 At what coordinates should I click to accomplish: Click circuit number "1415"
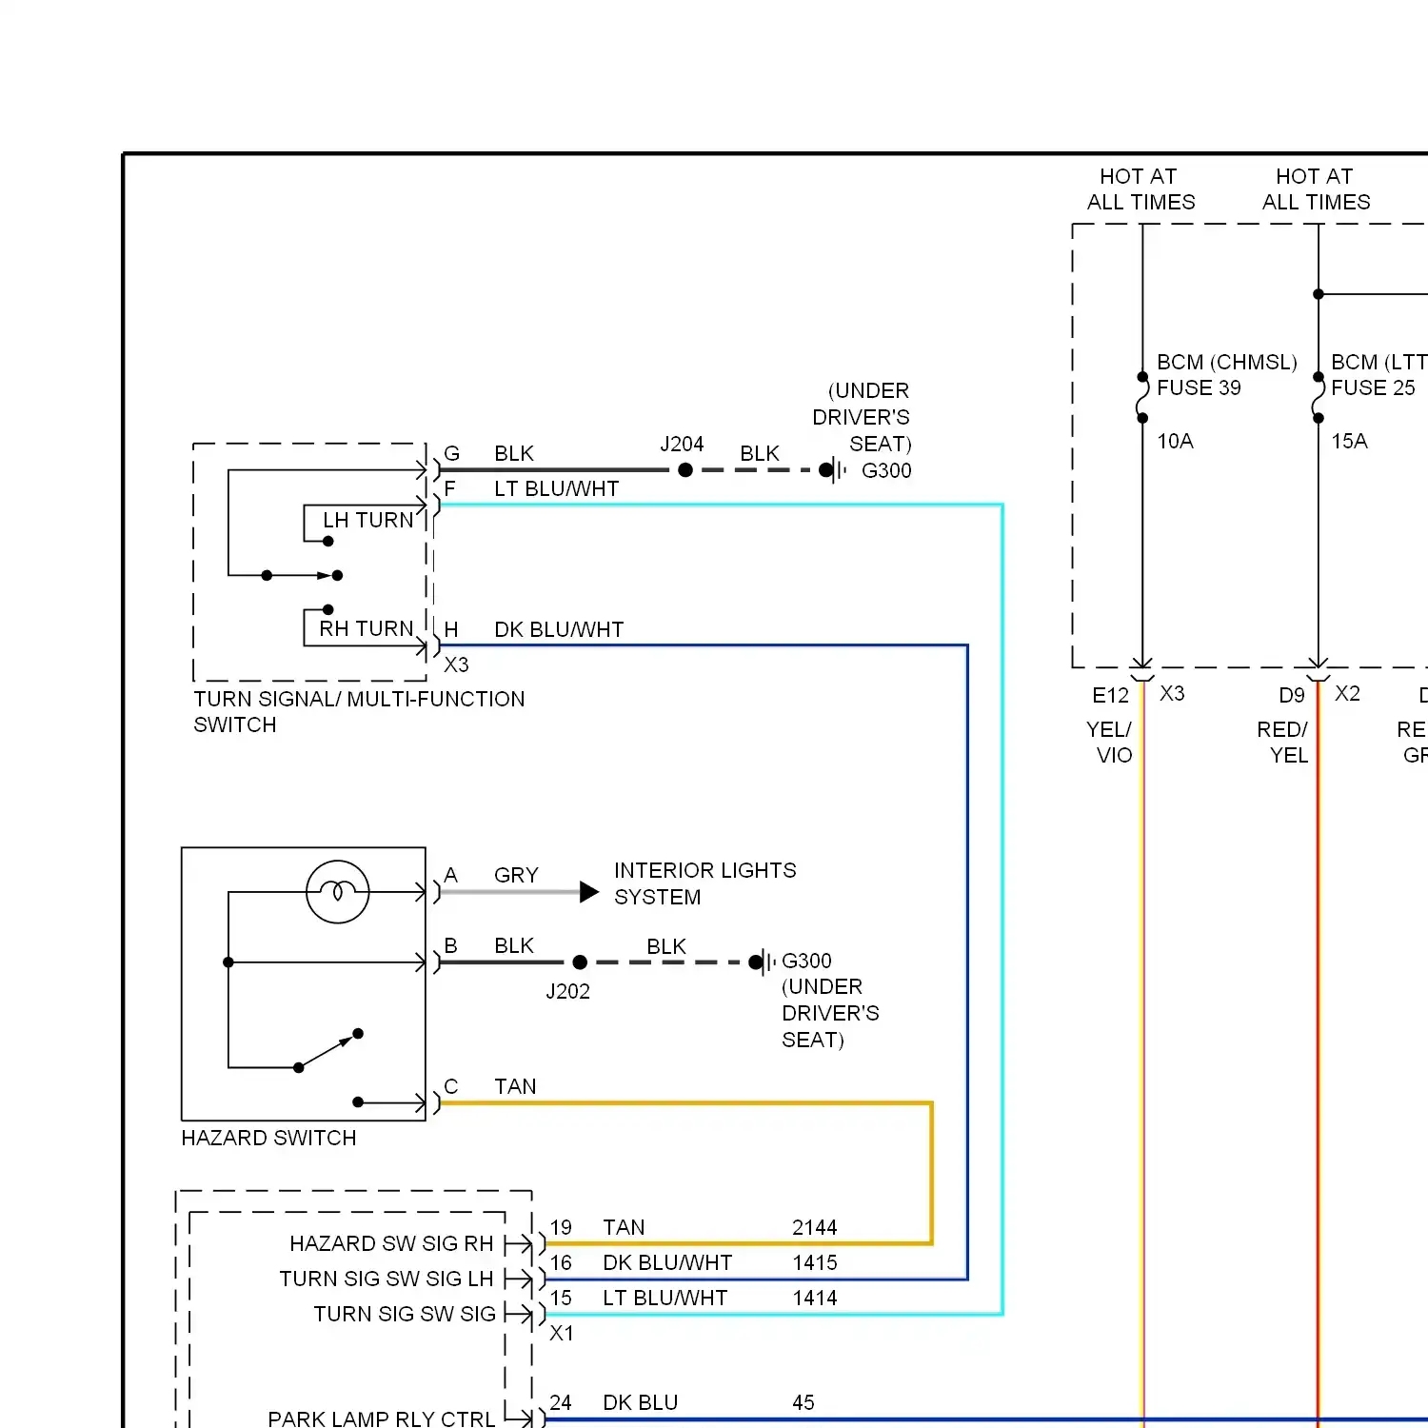pos(815,1262)
